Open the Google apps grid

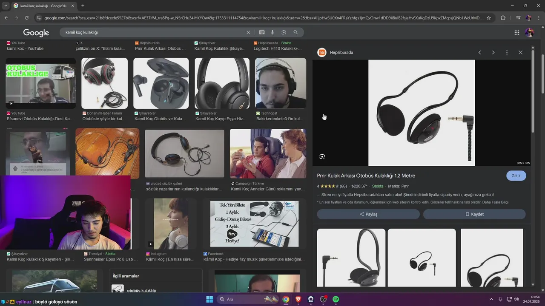(516, 32)
